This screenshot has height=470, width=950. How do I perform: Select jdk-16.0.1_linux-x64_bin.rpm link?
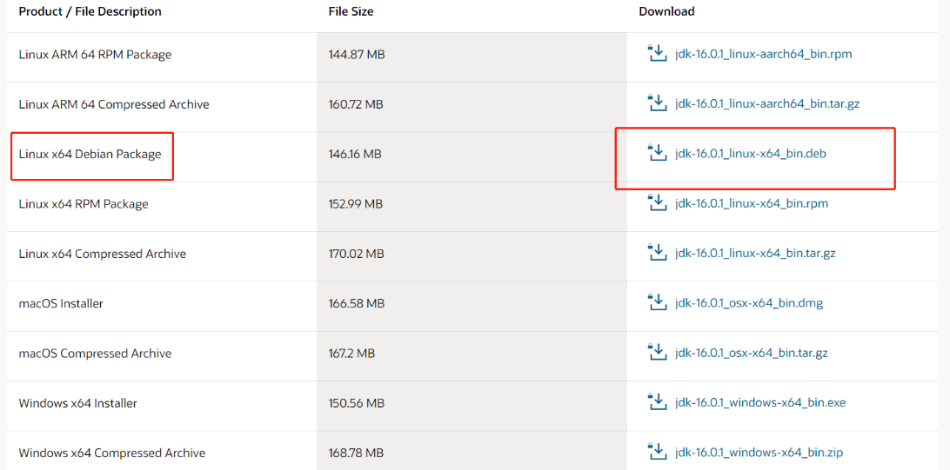click(751, 203)
